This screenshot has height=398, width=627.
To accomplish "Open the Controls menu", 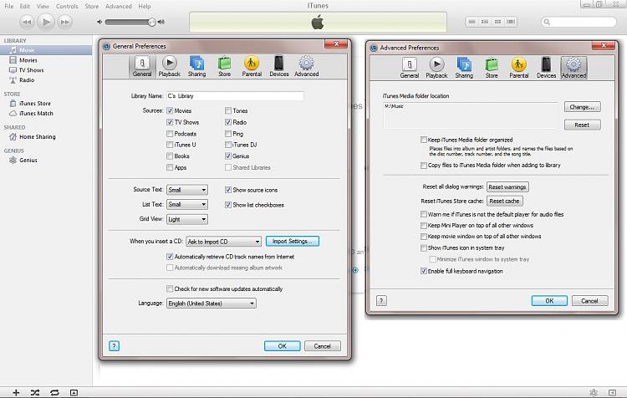I will (x=67, y=7).
